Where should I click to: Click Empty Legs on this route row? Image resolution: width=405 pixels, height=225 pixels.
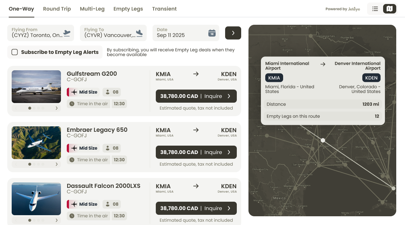tap(323, 116)
